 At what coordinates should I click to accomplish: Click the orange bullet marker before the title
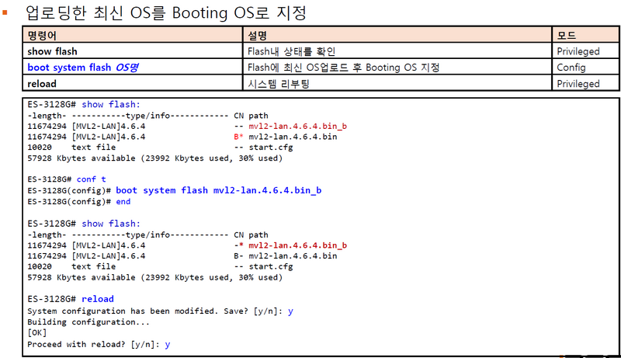pyautogui.click(x=5, y=12)
